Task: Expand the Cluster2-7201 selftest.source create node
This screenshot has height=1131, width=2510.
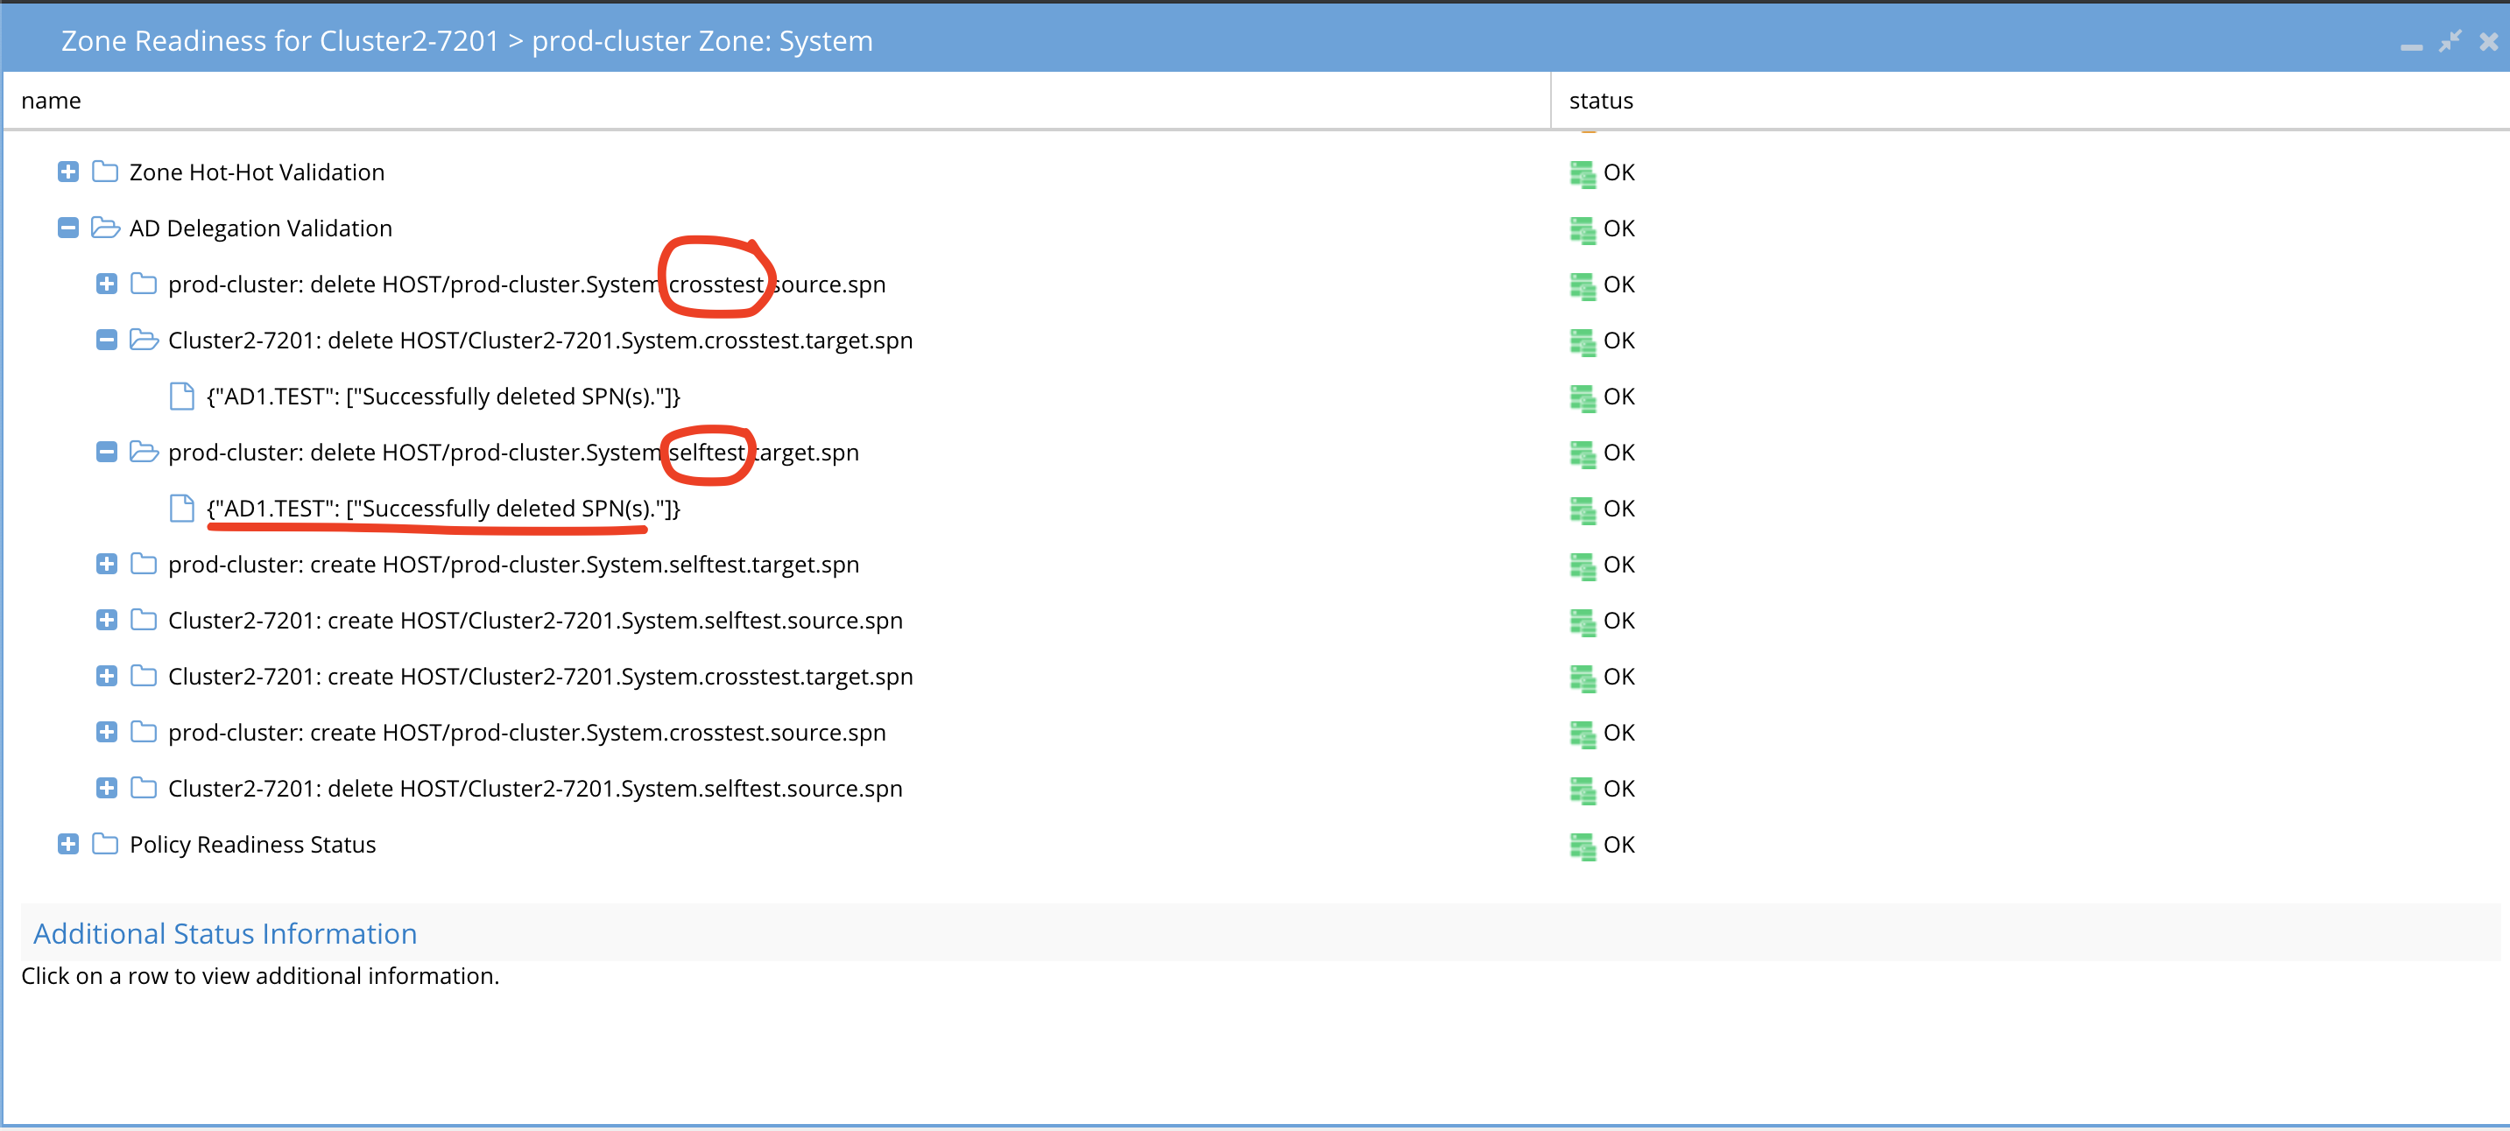Action: [106, 620]
